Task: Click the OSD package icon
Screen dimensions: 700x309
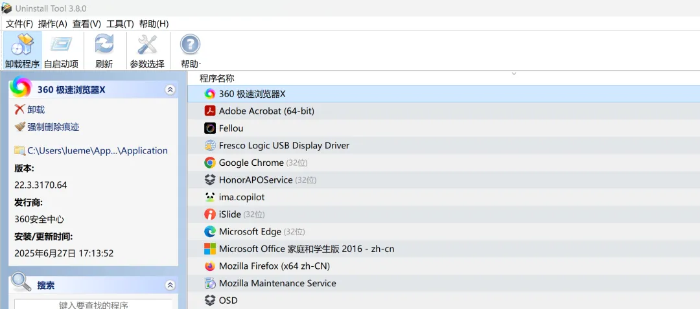Action: (x=210, y=300)
